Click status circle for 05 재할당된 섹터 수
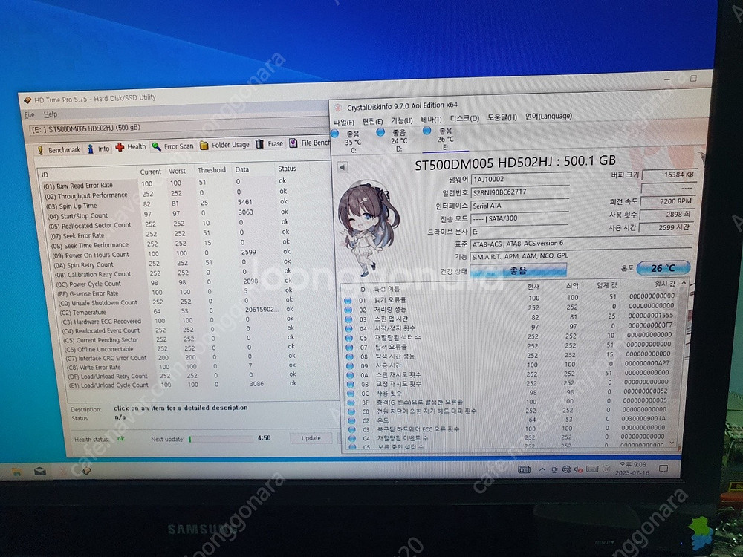This screenshot has width=743, height=557. point(349,338)
